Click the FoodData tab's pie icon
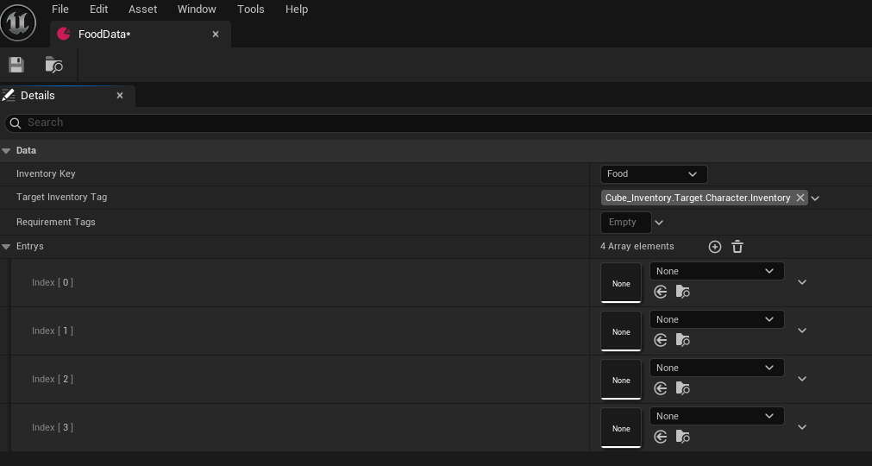 (x=64, y=34)
